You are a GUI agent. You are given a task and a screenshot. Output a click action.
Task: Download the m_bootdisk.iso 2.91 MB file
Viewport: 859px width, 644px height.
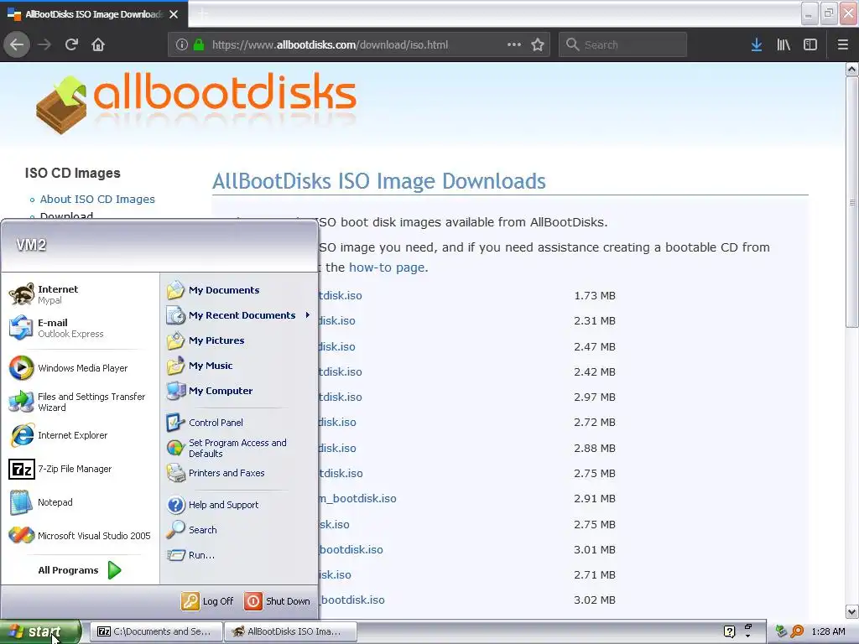click(357, 499)
